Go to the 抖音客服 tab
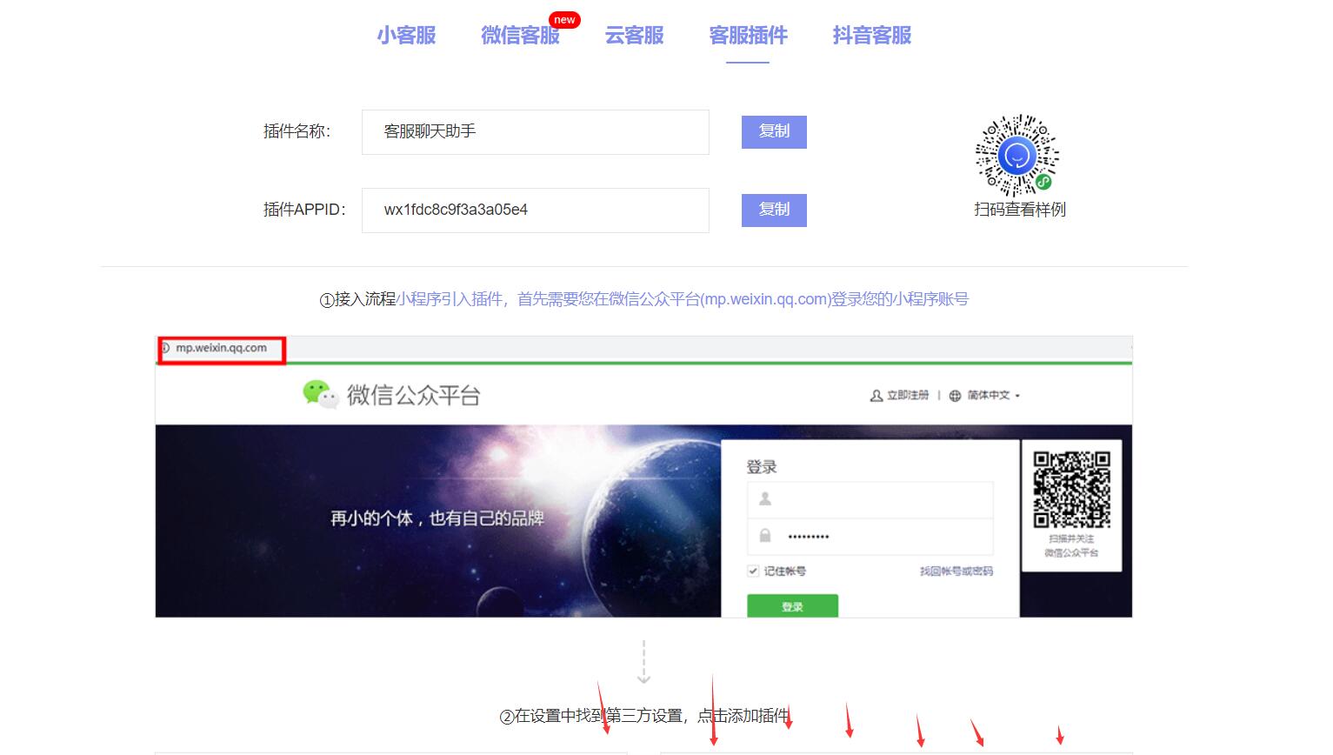The width and height of the screenshot is (1333, 755). (871, 36)
